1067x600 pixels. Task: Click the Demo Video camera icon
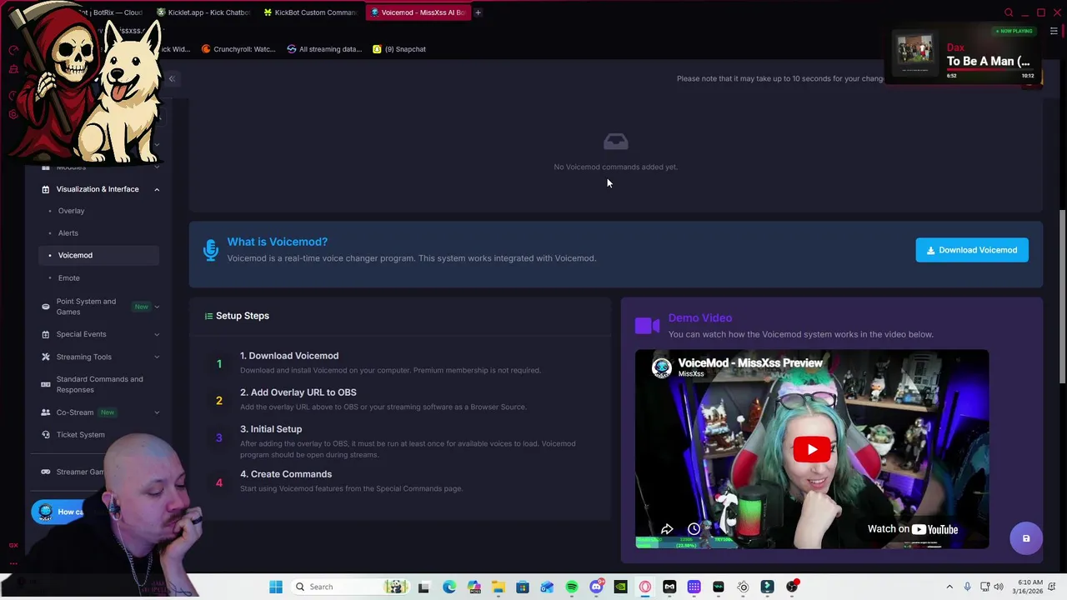(647, 326)
